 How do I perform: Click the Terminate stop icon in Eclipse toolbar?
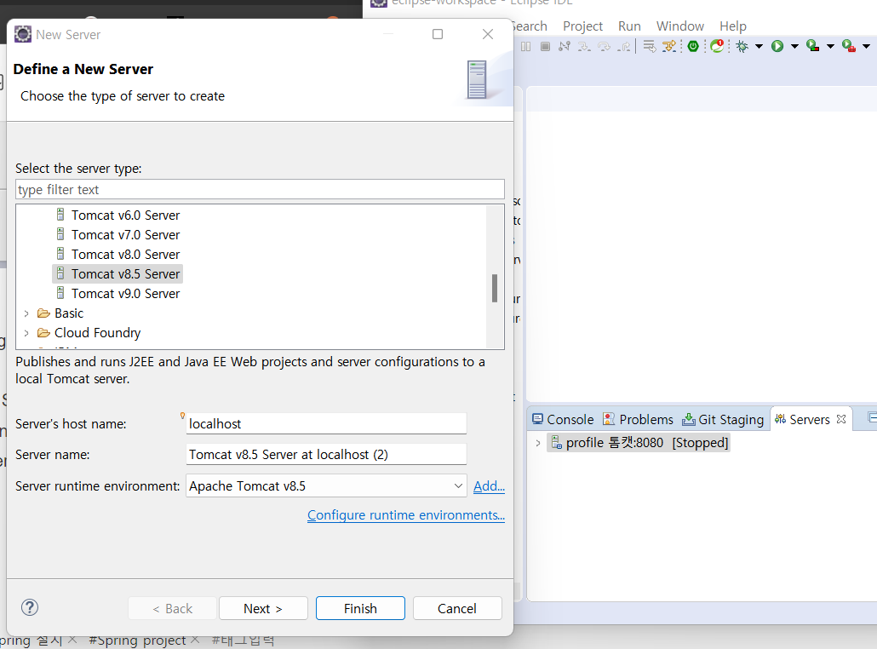click(545, 47)
